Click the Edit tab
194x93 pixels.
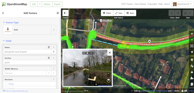pyautogui.click(x=34, y=4)
